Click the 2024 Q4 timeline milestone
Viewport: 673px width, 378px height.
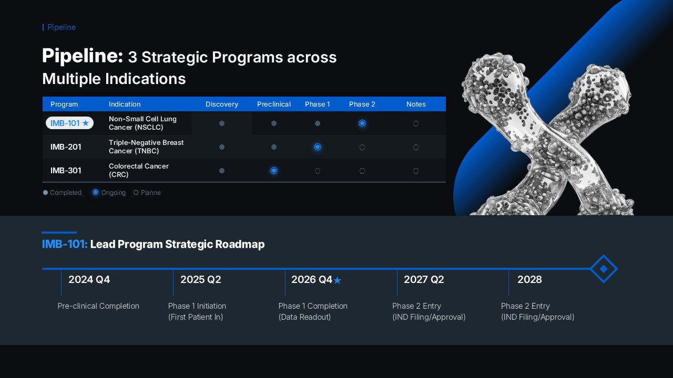89,280
